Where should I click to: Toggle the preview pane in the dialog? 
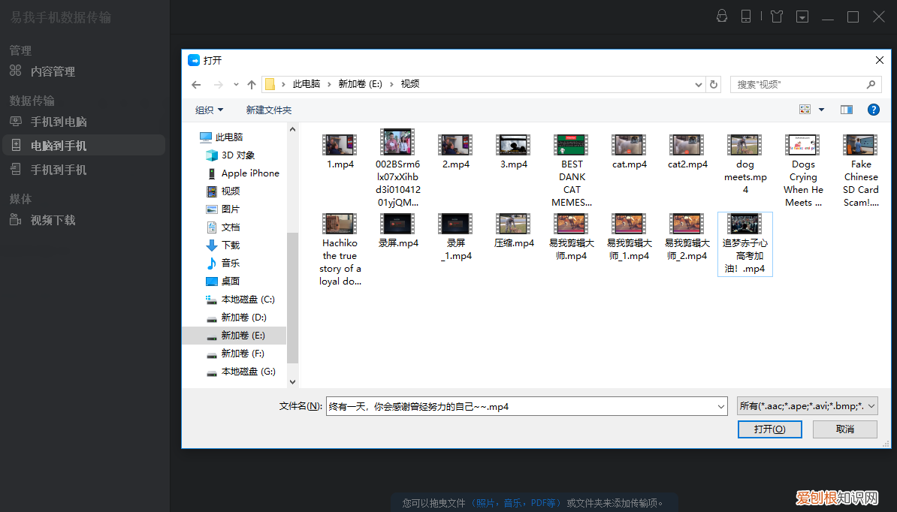[846, 109]
